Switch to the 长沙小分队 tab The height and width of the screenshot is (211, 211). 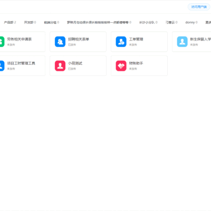pyautogui.click(x=148, y=22)
